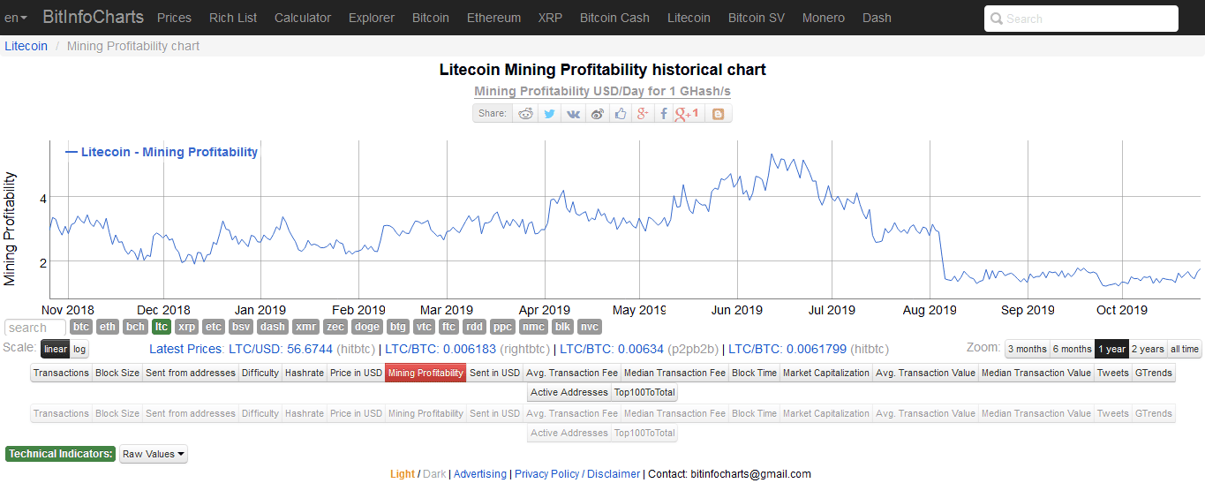Select the etc coin tag

coord(214,327)
